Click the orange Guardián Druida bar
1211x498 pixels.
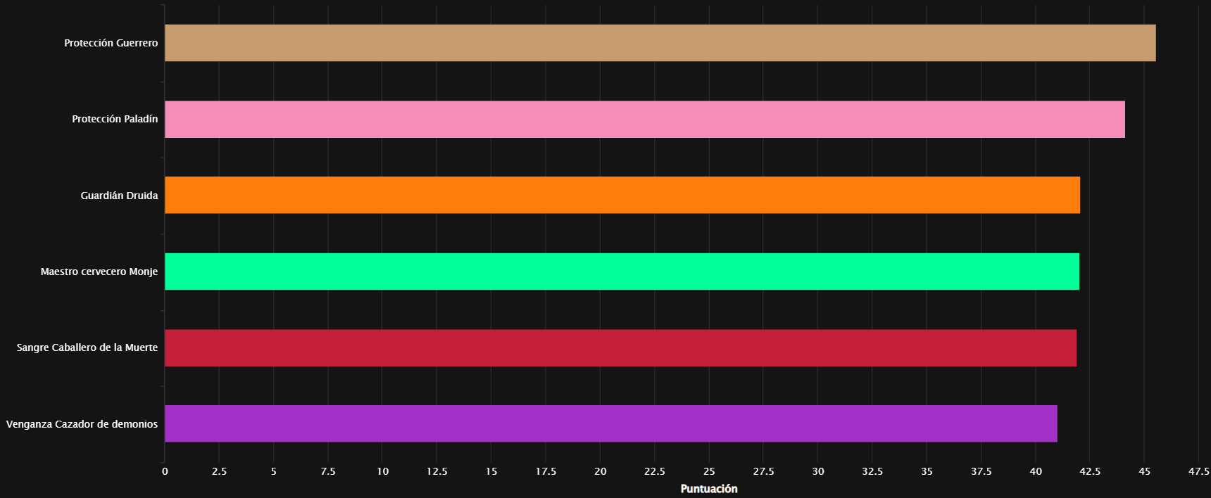[x=622, y=195]
